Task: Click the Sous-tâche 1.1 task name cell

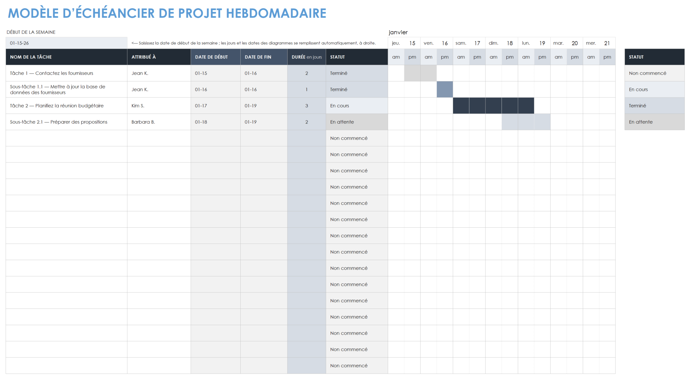Action: pos(67,89)
